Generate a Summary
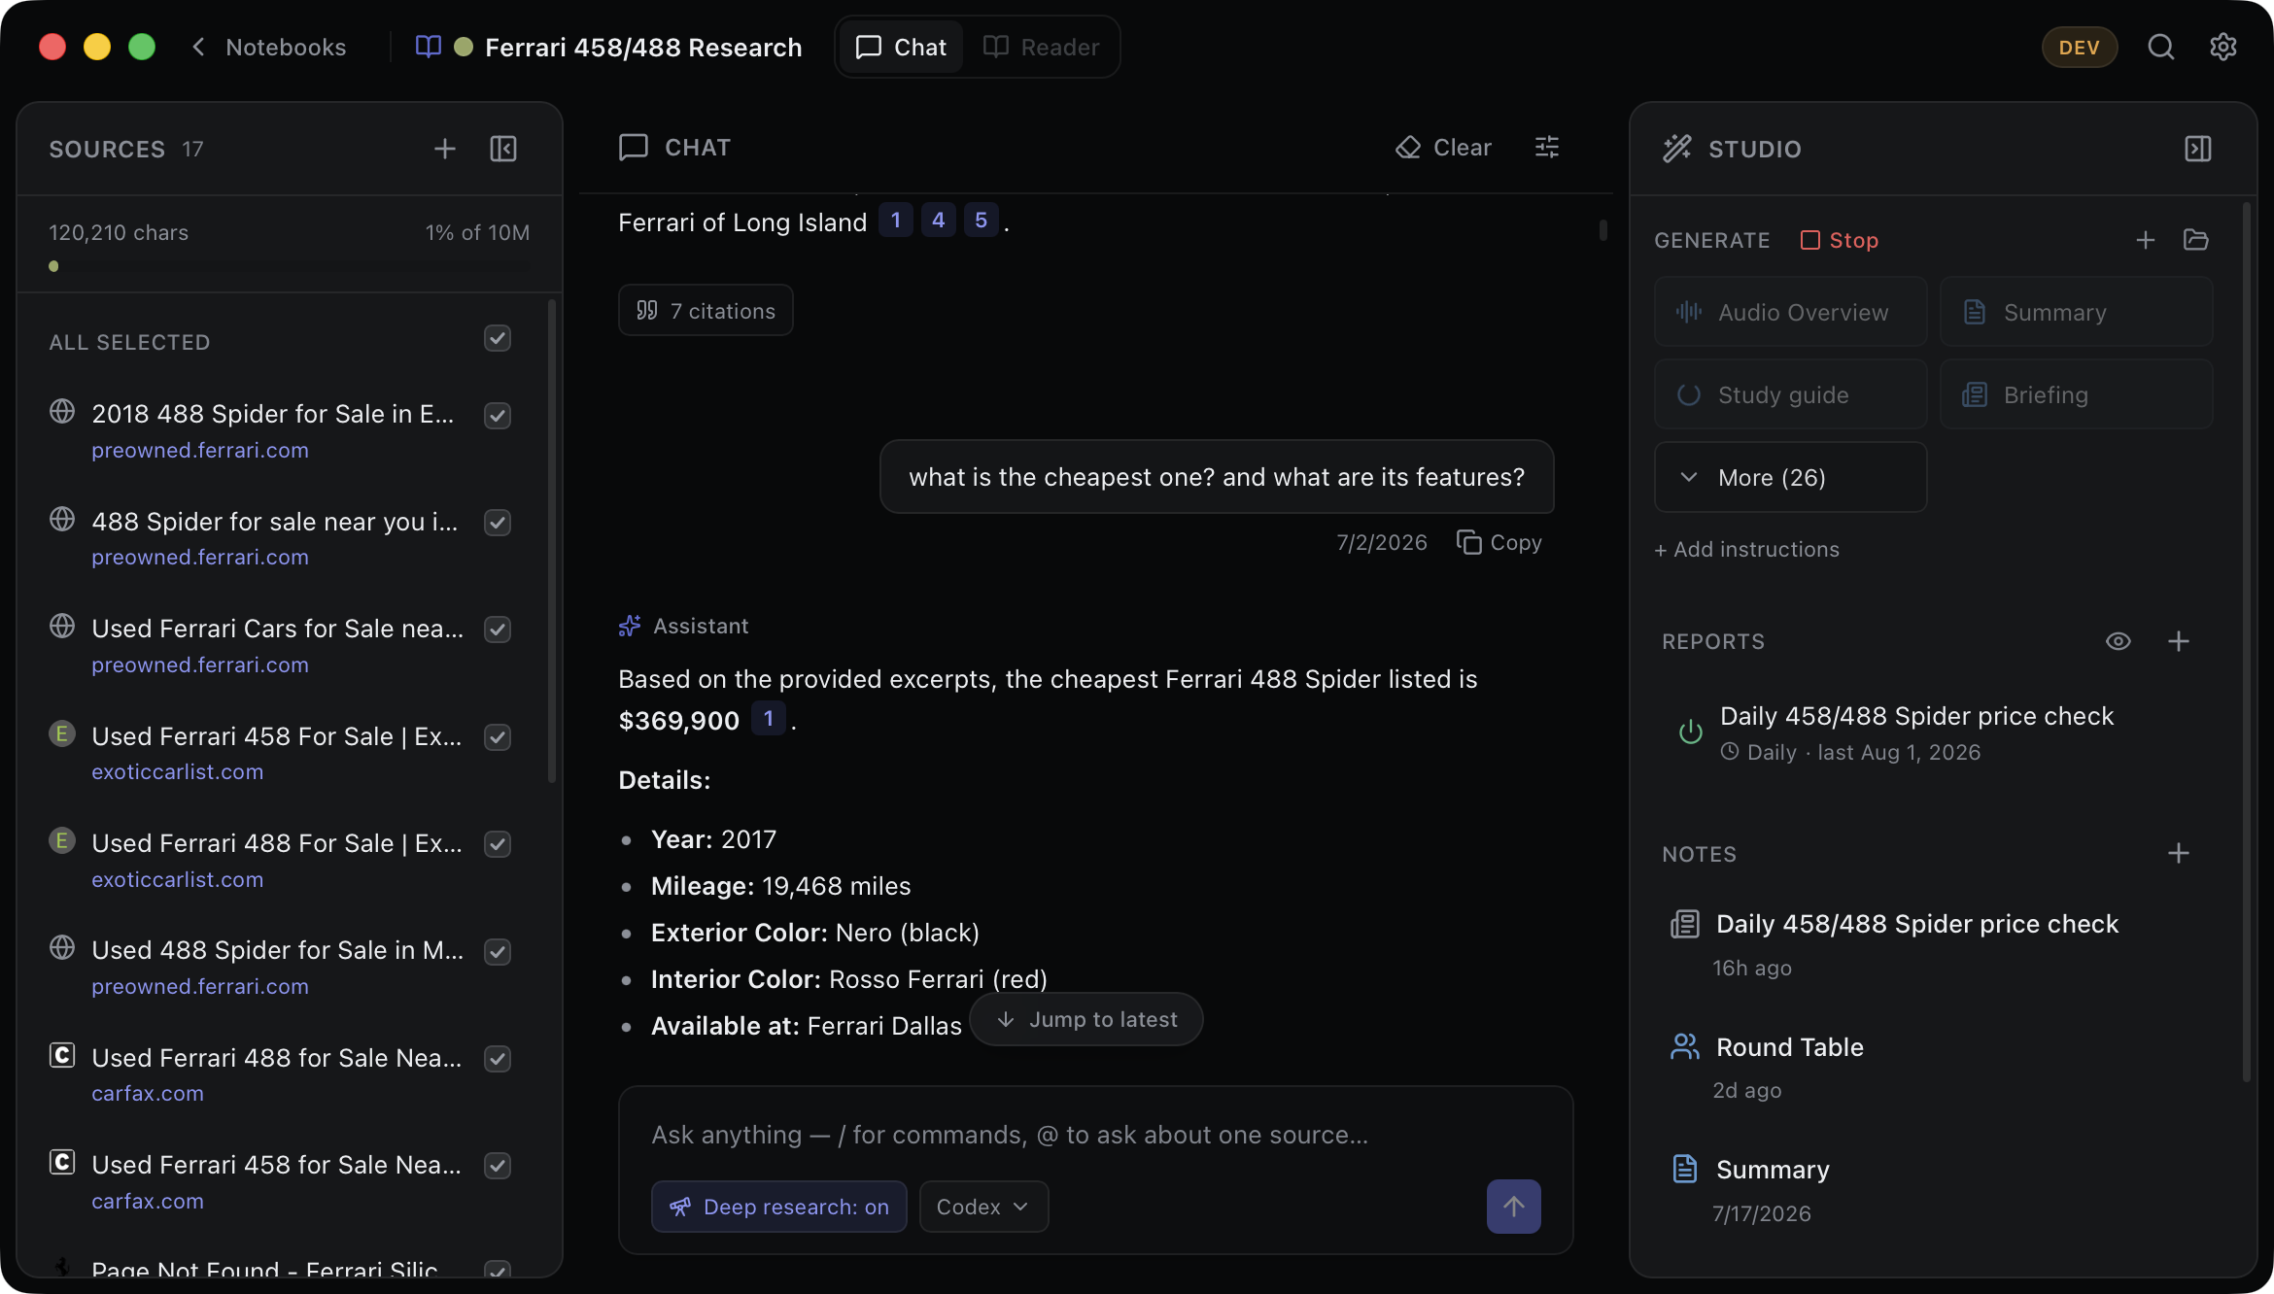This screenshot has height=1294, width=2274. (x=2076, y=312)
